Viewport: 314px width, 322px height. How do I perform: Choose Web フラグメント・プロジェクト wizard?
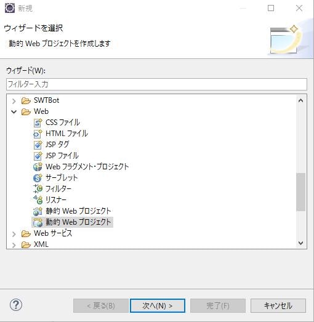87,167
